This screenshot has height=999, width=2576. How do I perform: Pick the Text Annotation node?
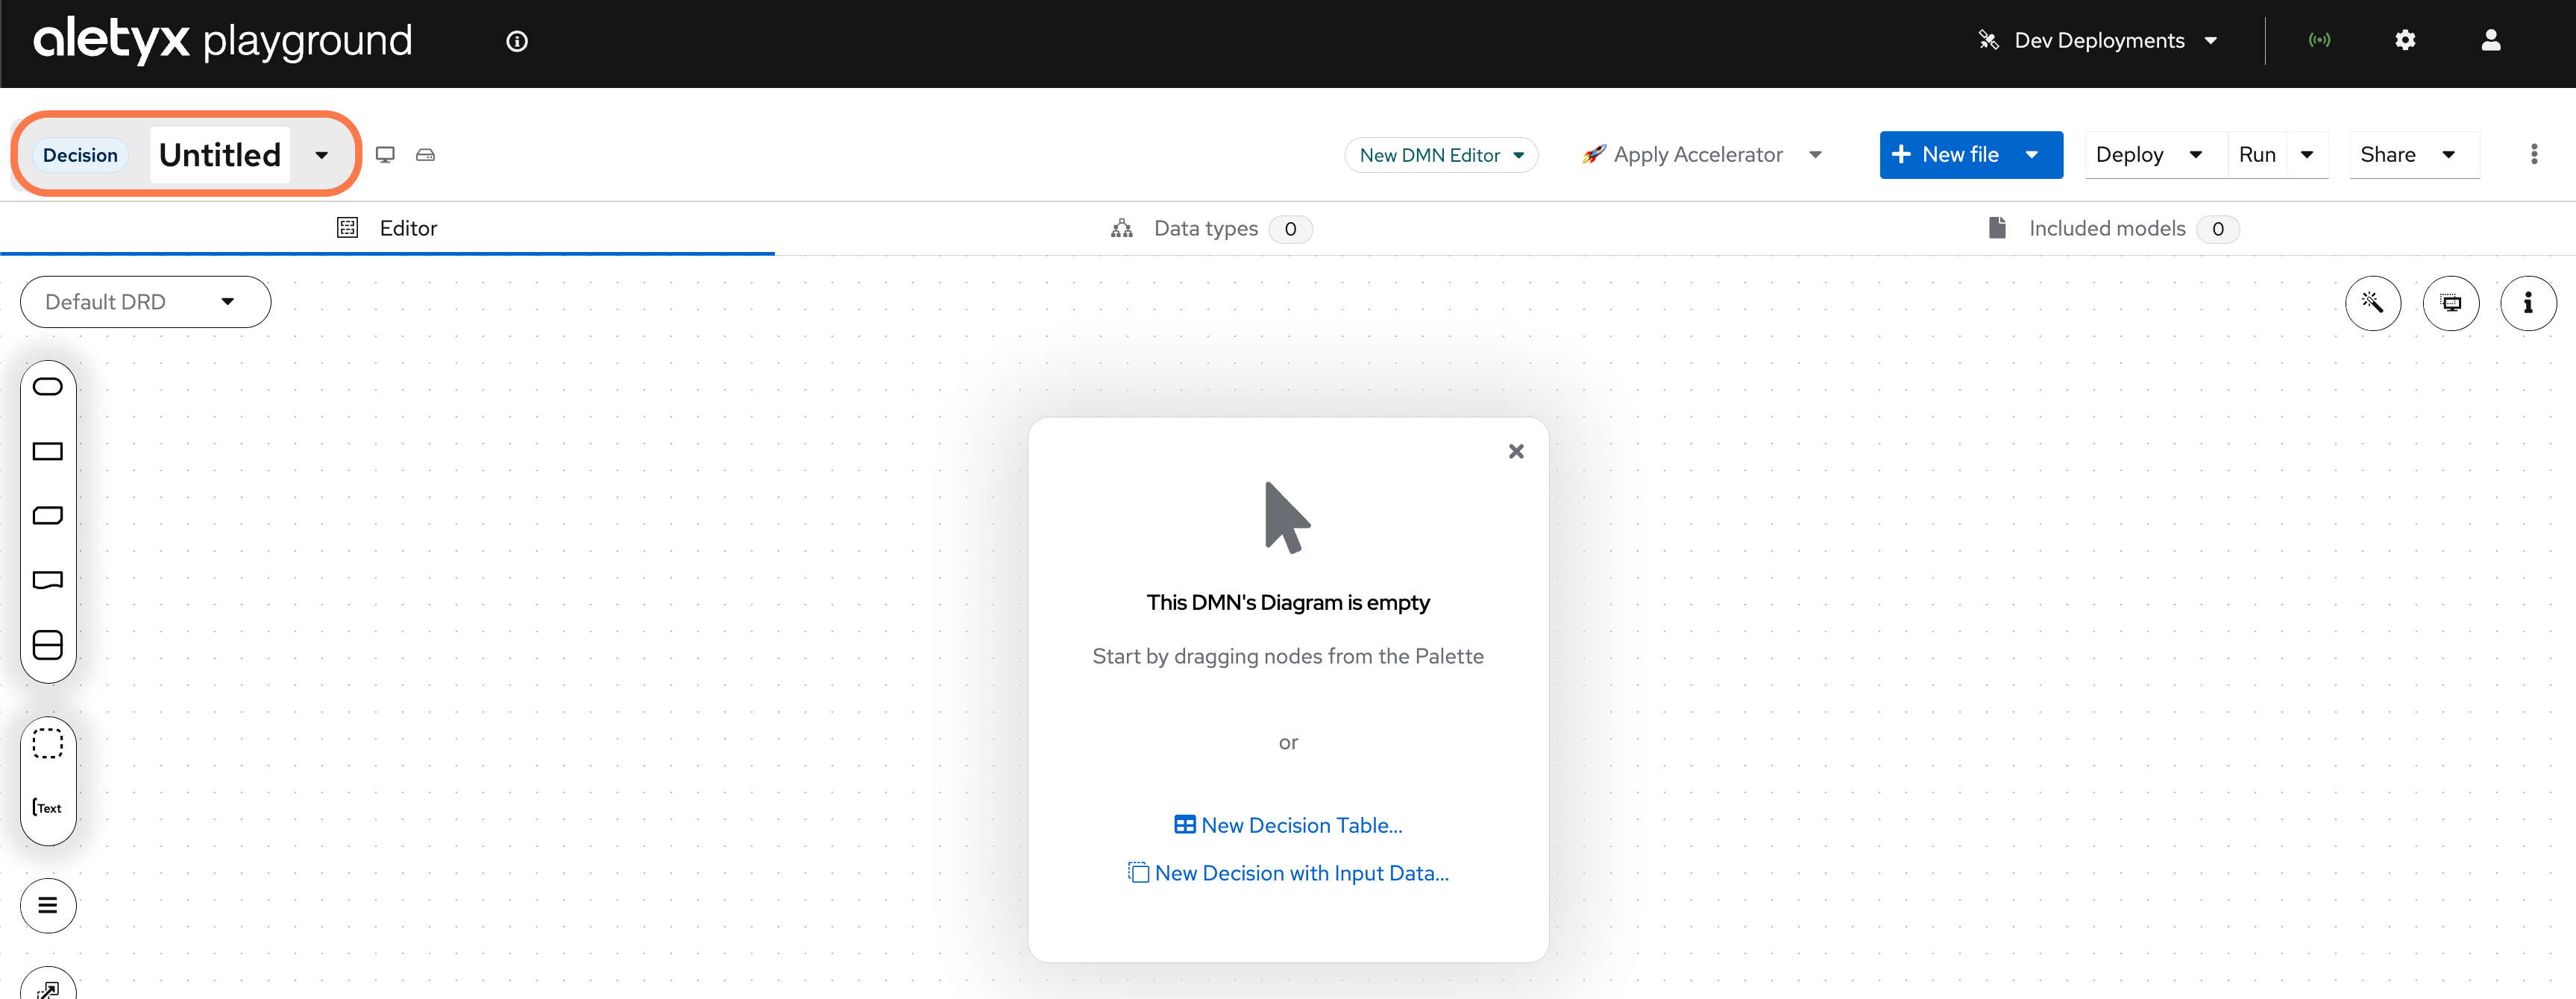(x=48, y=808)
